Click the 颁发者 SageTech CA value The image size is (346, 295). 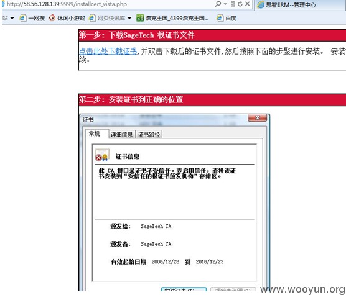click(156, 244)
